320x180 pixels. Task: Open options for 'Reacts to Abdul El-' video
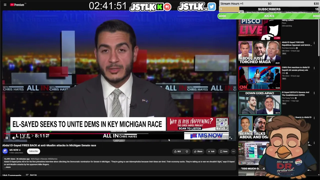(314, 118)
